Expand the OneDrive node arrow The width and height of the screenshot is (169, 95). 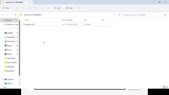(x=2, y=79)
